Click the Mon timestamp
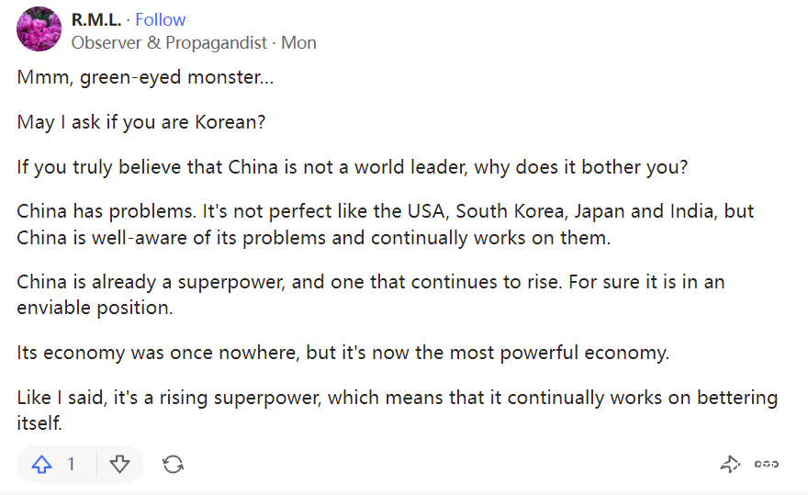Viewport: 808px width, 495px height. tap(299, 42)
